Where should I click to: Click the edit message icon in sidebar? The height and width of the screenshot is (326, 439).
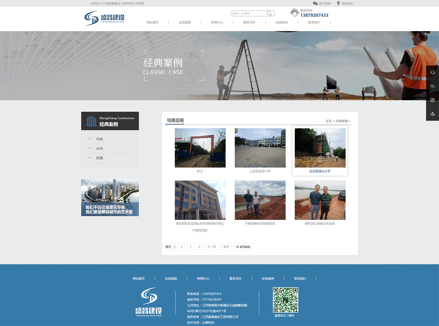point(432,100)
